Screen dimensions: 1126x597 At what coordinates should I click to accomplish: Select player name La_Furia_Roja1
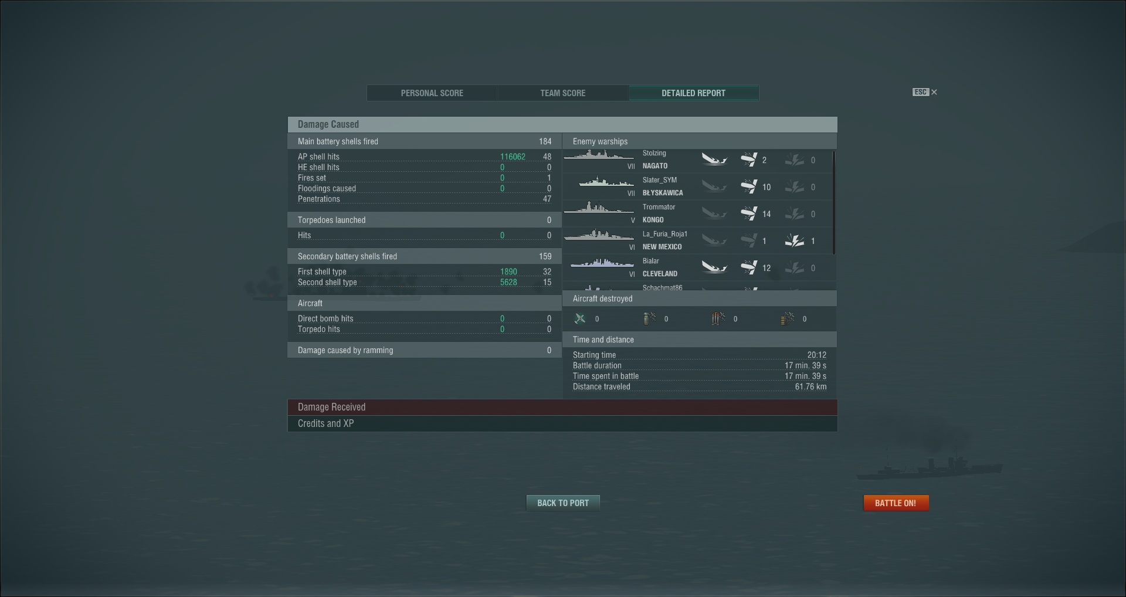[665, 234]
